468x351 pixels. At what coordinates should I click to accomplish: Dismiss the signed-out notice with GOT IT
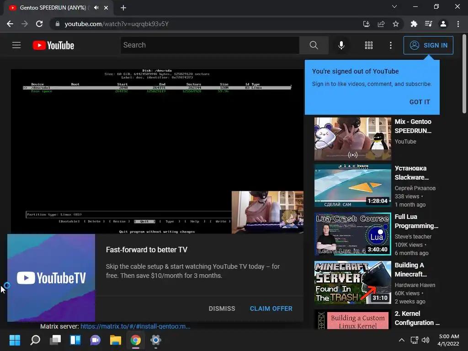pyautogui.click(x=420, y=102)
